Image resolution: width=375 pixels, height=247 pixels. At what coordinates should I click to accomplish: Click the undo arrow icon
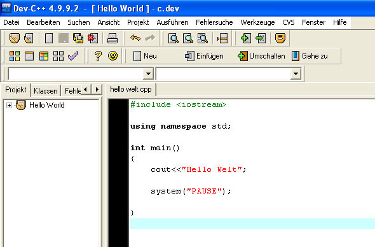click(135, 38)
